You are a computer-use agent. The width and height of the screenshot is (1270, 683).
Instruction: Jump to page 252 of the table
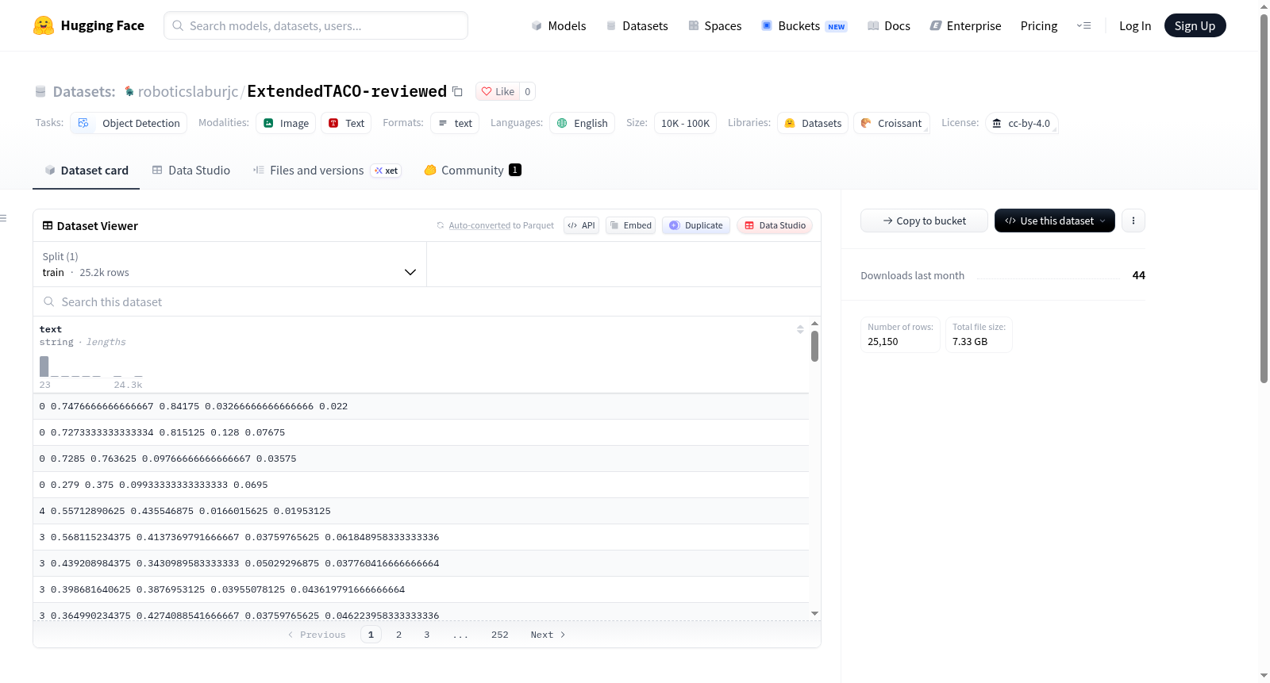point(499,635)
